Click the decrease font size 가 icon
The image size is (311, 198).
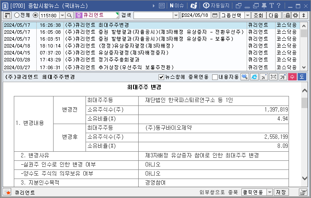264,77
